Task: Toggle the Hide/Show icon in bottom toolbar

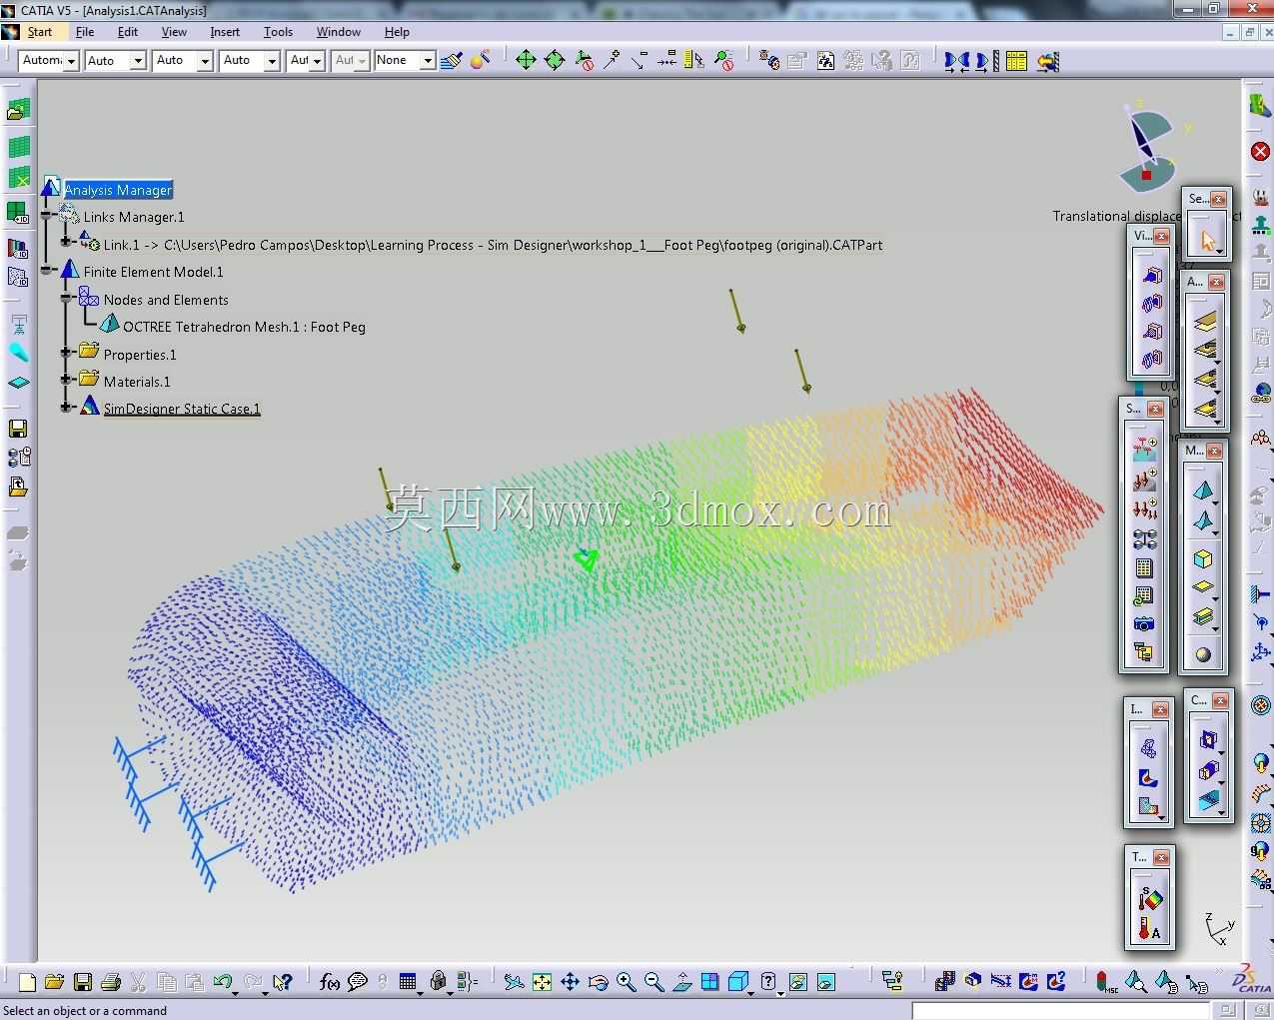Action: coord(797,982)
